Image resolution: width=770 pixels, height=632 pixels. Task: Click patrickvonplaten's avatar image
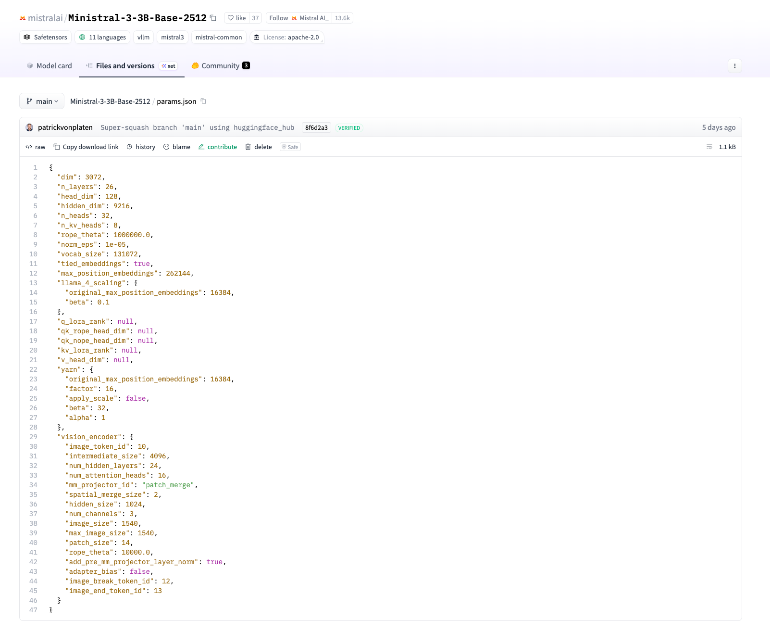29,127
